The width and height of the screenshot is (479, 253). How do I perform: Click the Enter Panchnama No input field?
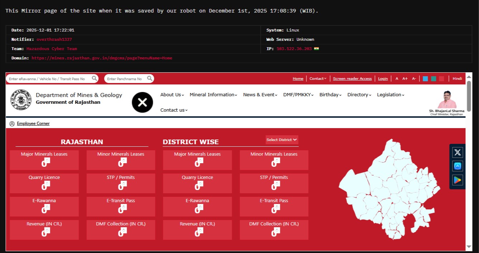tap(125, 79)
